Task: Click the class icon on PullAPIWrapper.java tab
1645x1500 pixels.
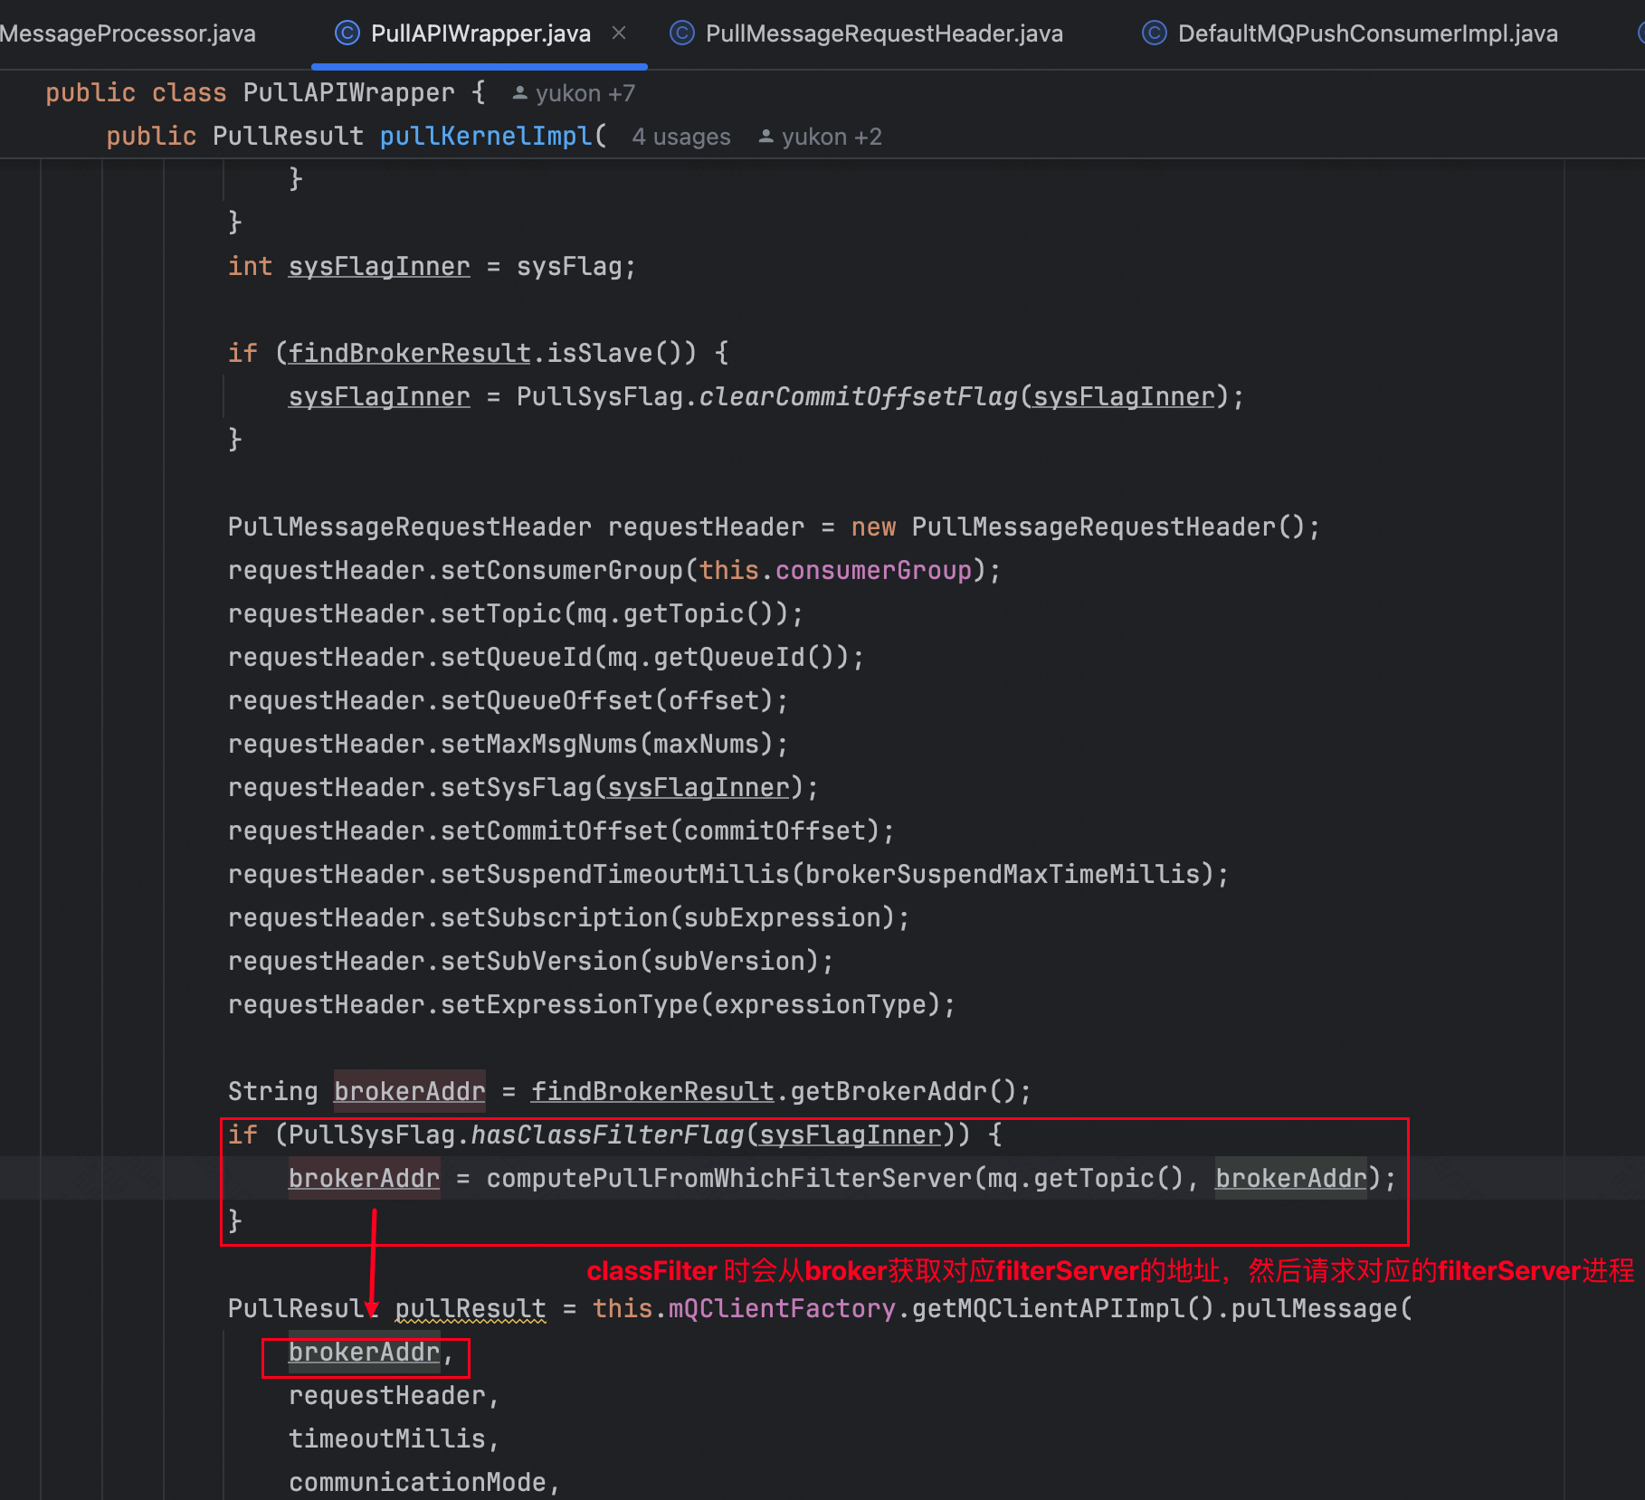Action: point(347,33)
